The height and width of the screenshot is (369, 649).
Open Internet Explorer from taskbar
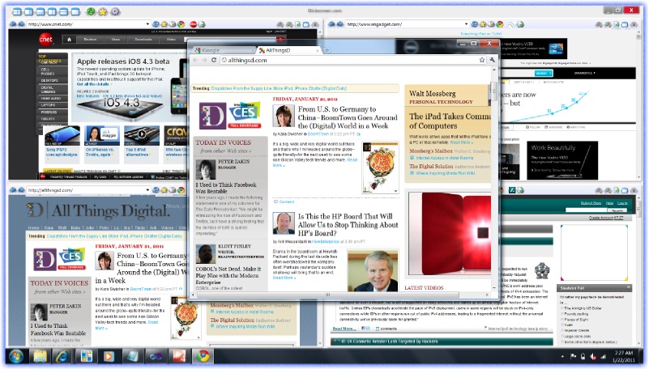tap(63, 356)
